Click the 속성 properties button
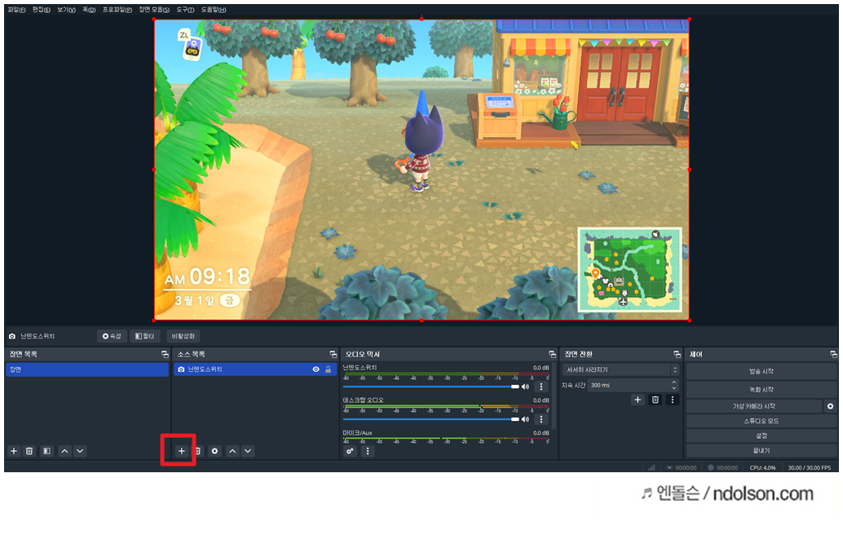Image resolution: width=843 pixels, height=544 pixels. tap(112, 336)
